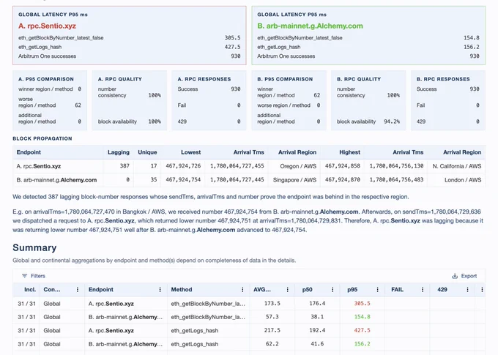The image size is (498, 355).
Task: Click the Export button label
Action: point(469,276)
